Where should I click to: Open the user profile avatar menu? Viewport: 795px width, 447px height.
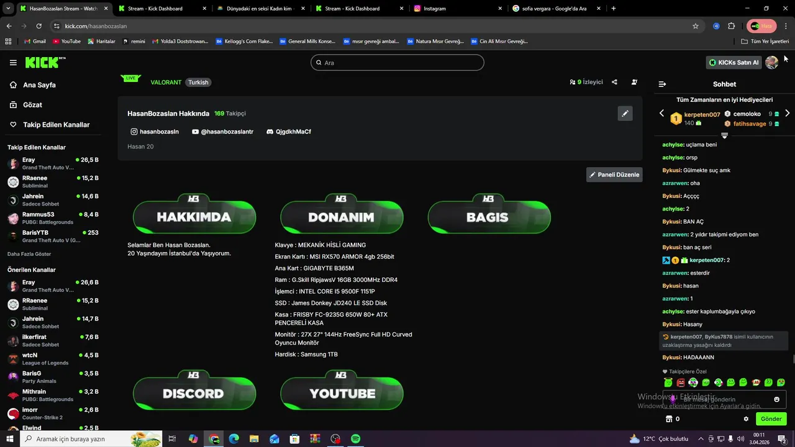[771, 63]
